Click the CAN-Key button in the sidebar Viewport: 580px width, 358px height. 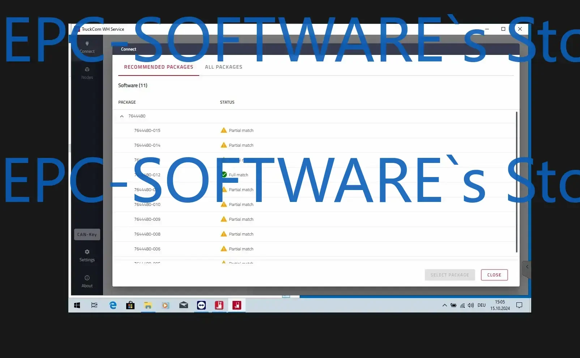coord(87,234)
